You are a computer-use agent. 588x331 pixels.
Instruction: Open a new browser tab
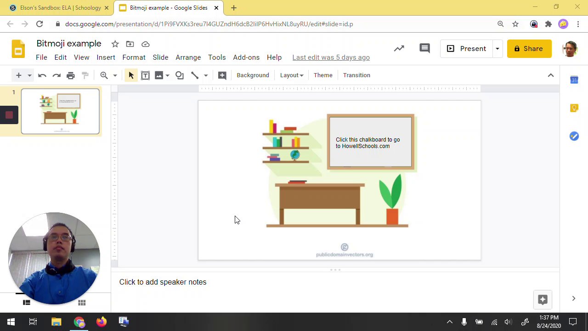point(234,8)
